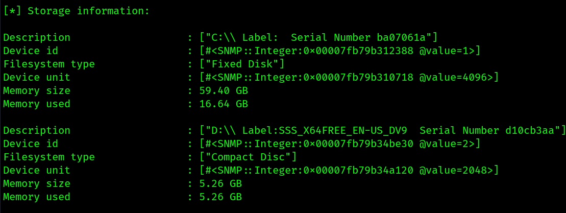The height and width of the screenshot is (213, 566).
Task: Click the 16.64 GB memory used value
Action: click(224, 104)
